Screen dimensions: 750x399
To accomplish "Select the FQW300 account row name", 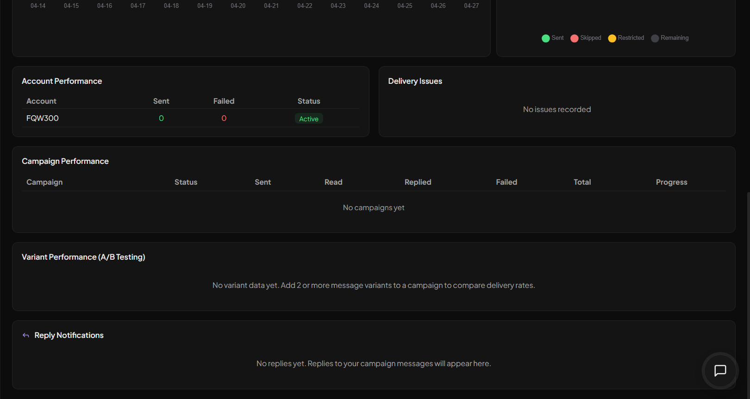I will tap(43, 118).
